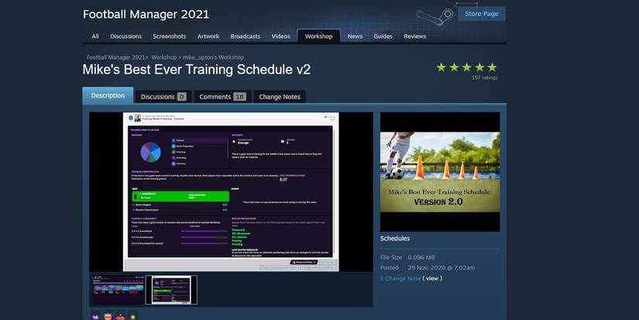The width and height of the screenshot is (639, 320).
Task: Go to the Guides hub tab
Action: pyautogui.click(x=383, y=36)
